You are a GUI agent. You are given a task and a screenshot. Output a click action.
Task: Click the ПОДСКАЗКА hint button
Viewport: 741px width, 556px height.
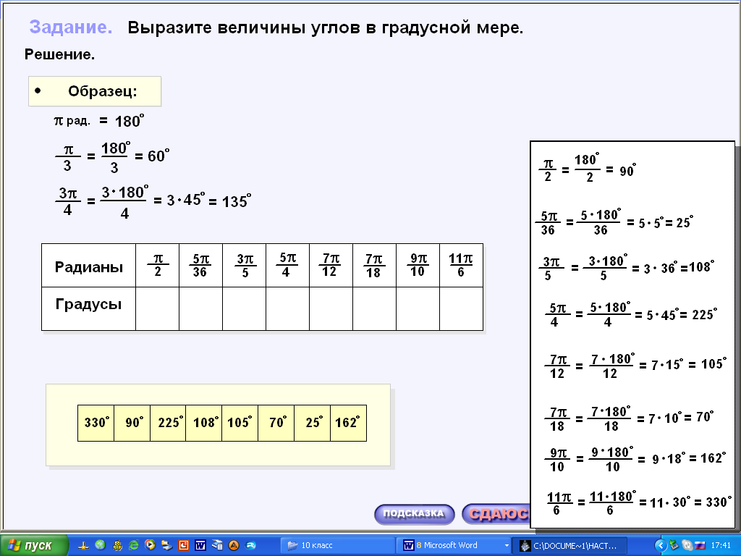(x=414, y=514)
